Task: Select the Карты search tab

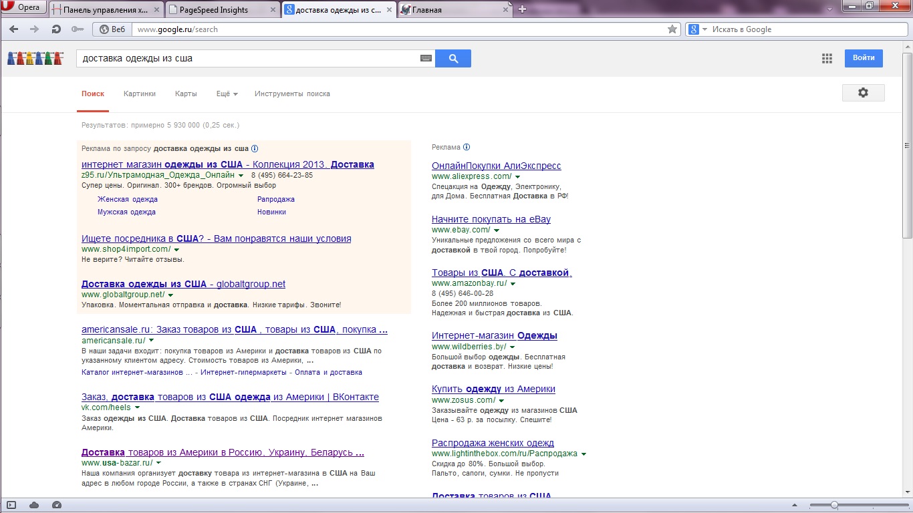Action: tap(186, 94)
